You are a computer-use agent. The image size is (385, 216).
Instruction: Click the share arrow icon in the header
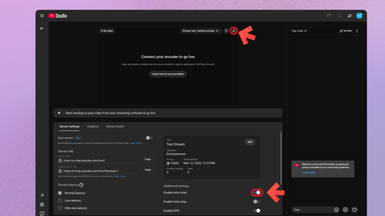tap(349, 16)
